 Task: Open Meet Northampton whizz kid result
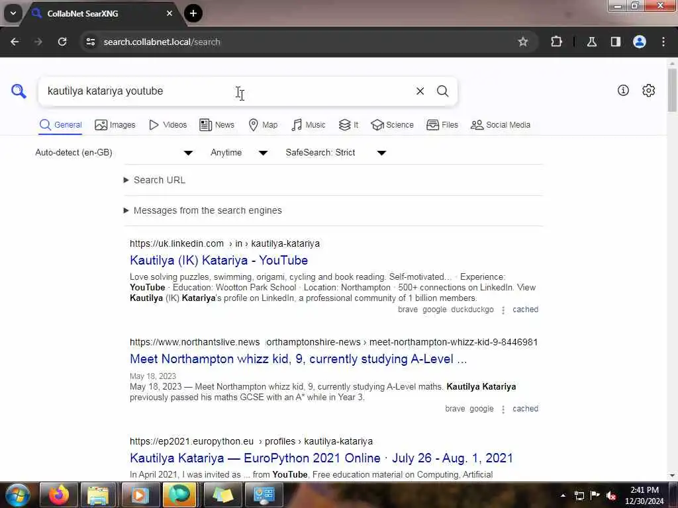click(299, 359)
